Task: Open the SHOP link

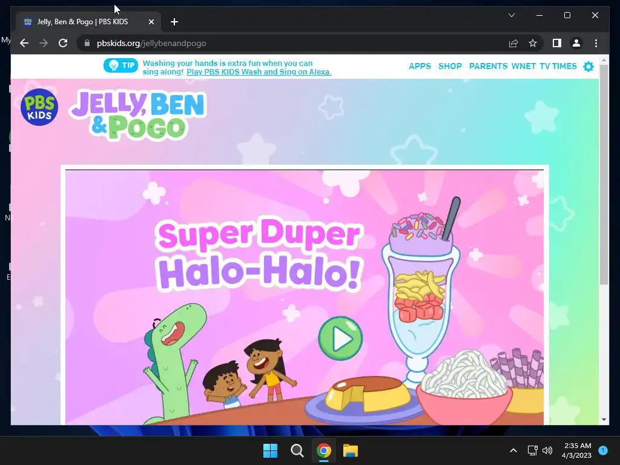Action: (450, 66)
